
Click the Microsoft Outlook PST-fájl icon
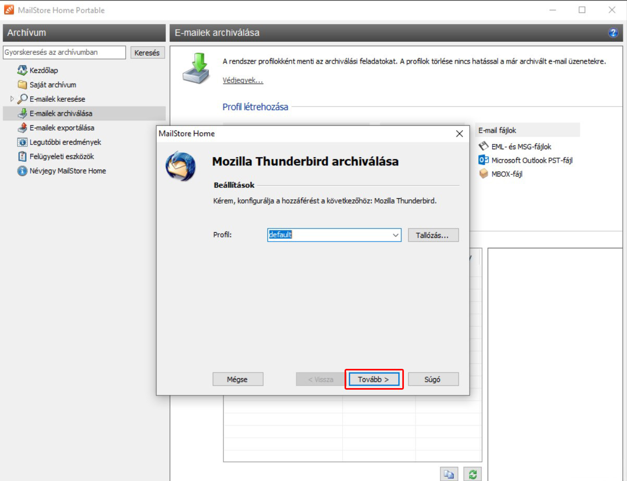[x=483, y=160]
